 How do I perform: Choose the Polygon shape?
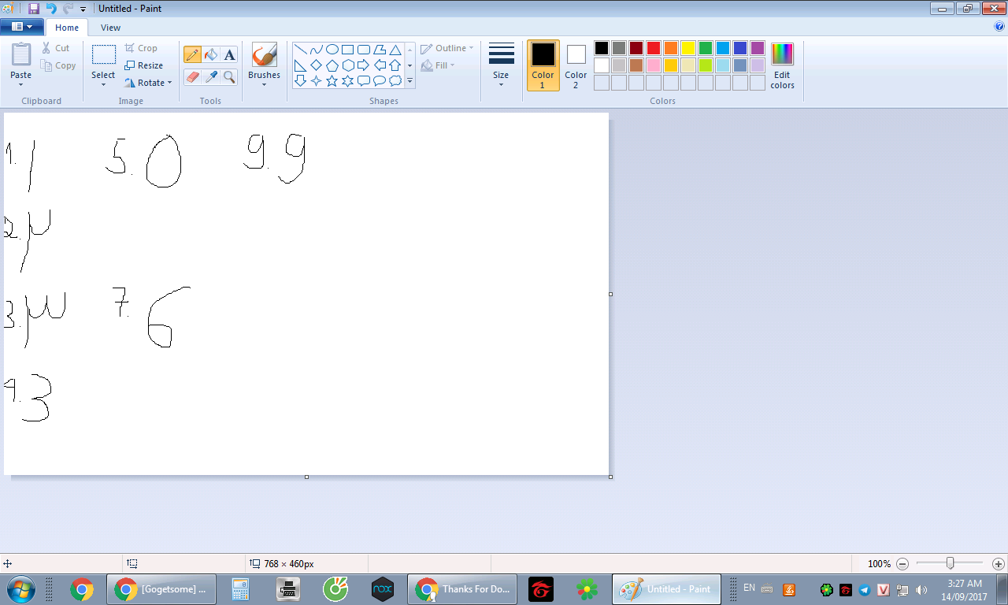coord(379,50)
